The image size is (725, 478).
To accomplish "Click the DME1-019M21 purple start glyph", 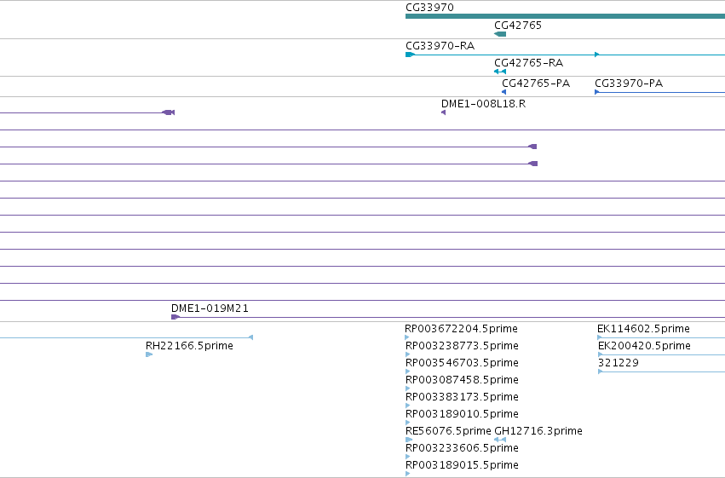I will point(175,317).
